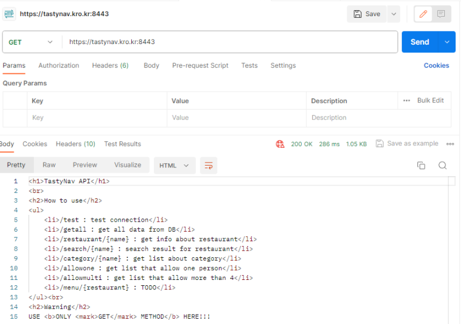Click the /search/{name} response line
The image size is (461, 324).
[x=148, y=249]
